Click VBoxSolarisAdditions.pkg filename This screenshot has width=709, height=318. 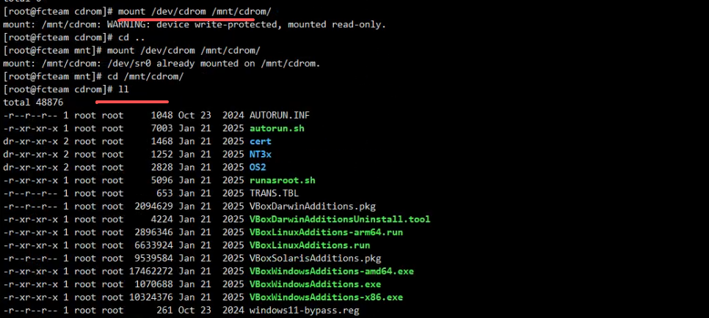(x=315, y=259)
